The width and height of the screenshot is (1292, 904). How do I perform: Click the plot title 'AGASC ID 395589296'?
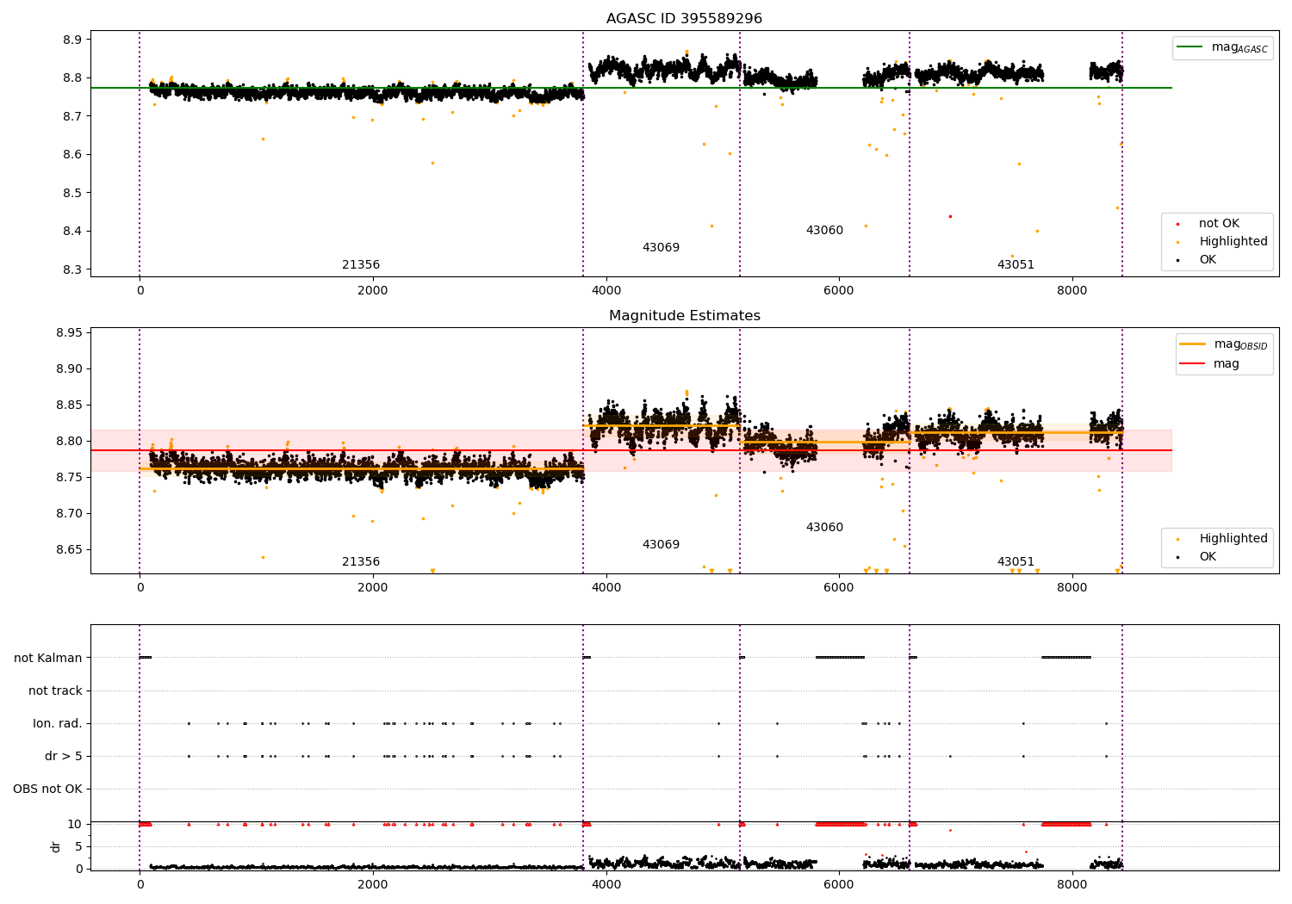[x=684, y=19]
